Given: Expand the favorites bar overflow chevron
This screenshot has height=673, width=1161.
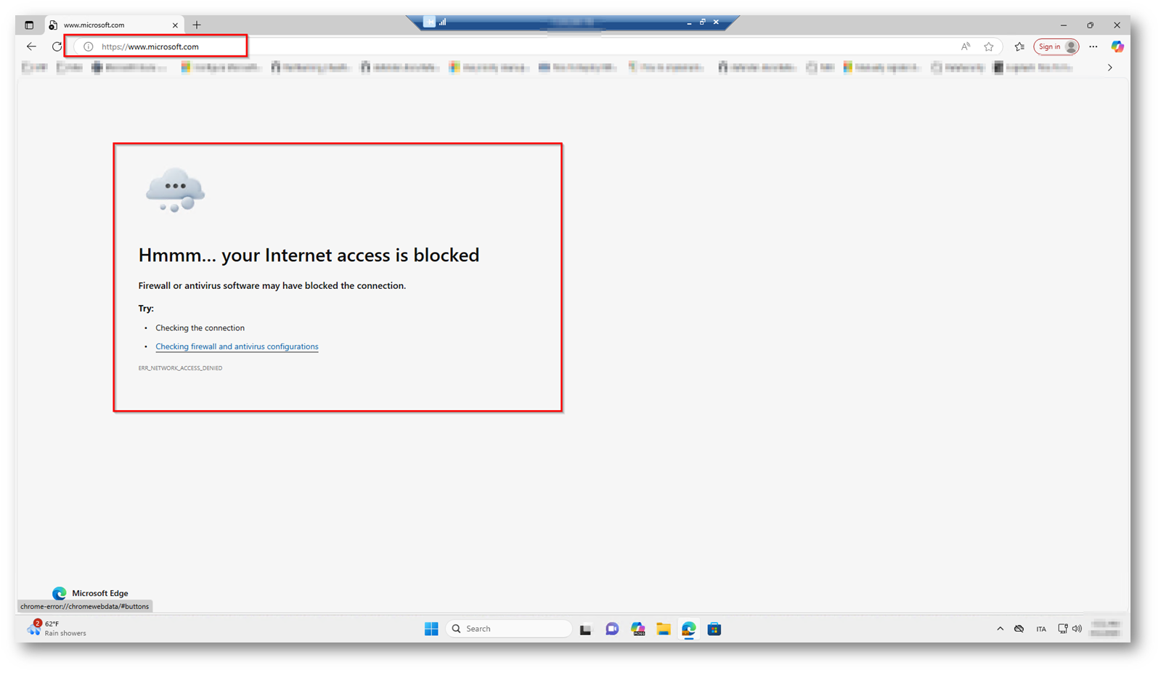Looking at the screenshot, I should tap(1110, 68).
